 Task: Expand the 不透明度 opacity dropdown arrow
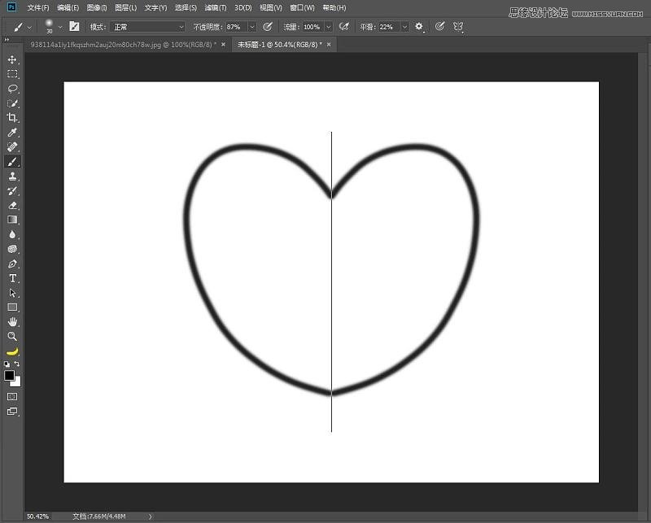tap(251, 26)
